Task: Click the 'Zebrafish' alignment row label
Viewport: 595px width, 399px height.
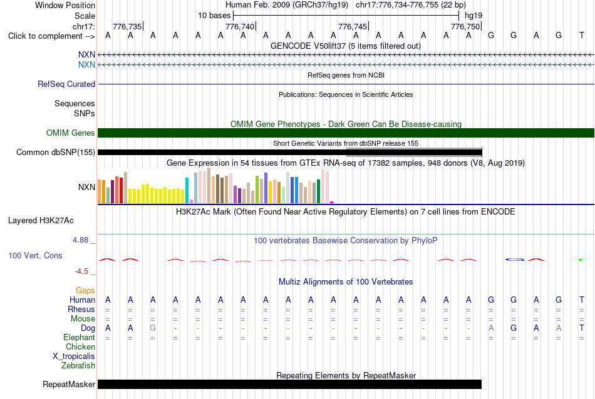Action: (78, 366)
